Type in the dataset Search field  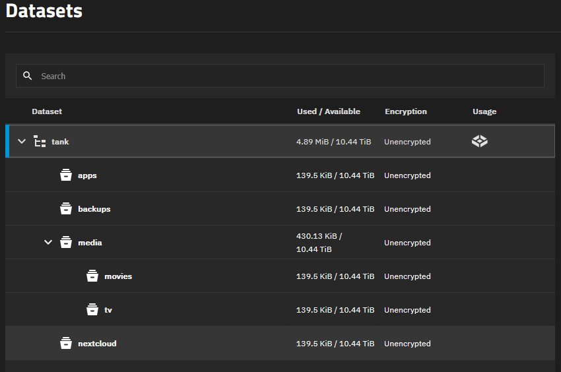[284, 76]
